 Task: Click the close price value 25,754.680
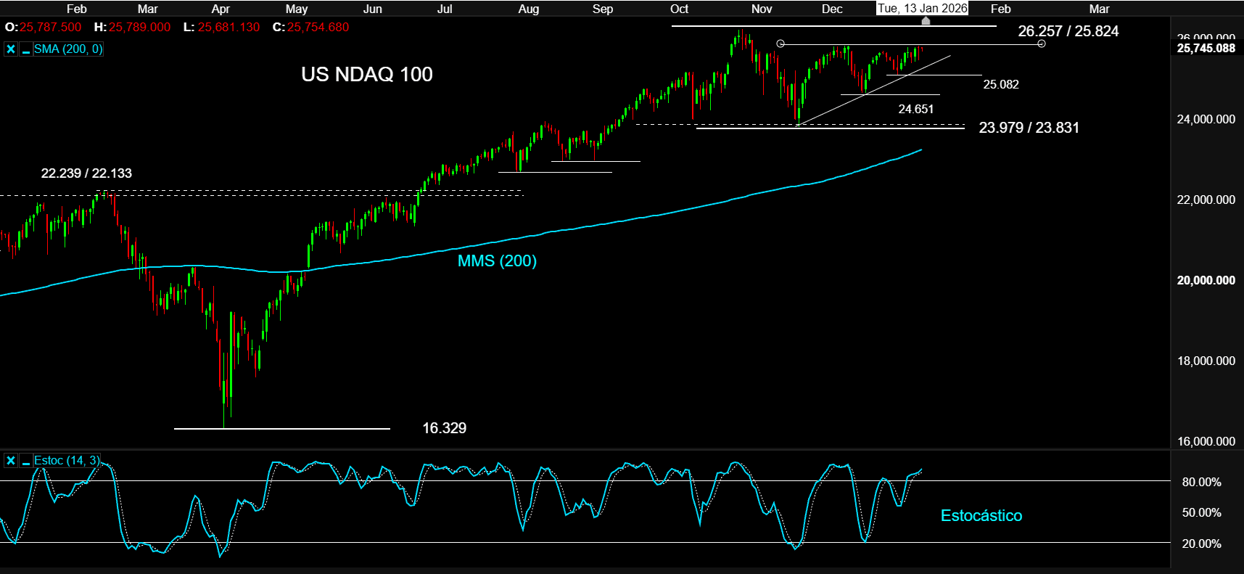(x=318, y=27)
